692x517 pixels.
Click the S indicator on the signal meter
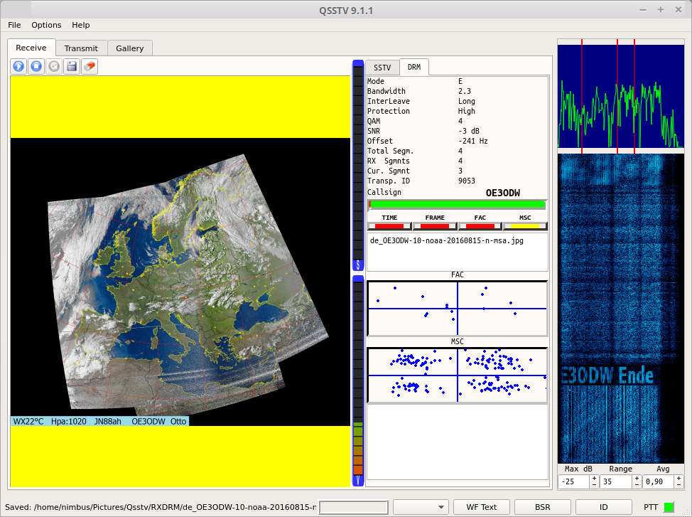358,265
